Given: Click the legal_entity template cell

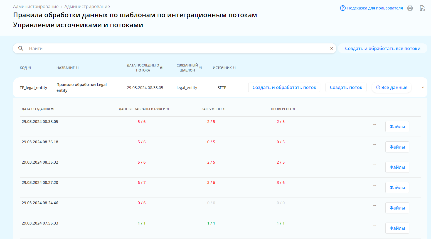Looking at the screenshot, I should 187,88.
